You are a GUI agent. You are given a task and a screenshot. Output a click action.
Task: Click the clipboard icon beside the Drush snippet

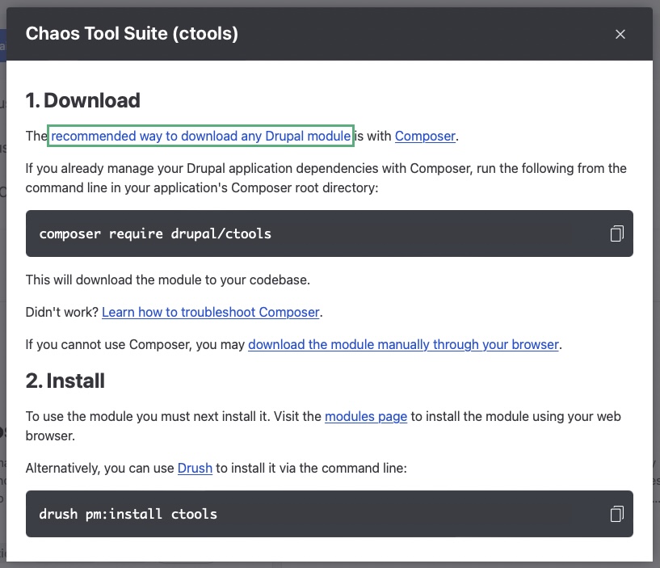(x=616, y=514)
